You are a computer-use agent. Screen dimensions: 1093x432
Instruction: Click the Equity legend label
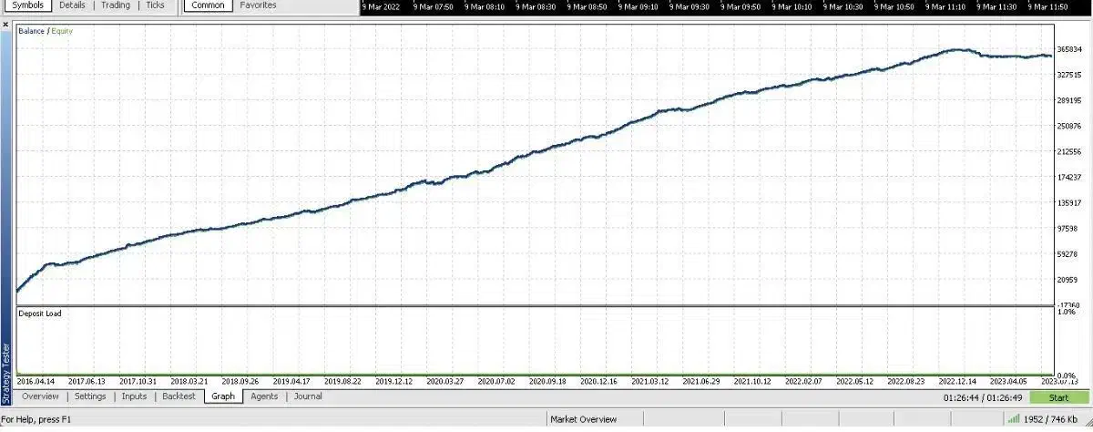click(x=62, y=31)
